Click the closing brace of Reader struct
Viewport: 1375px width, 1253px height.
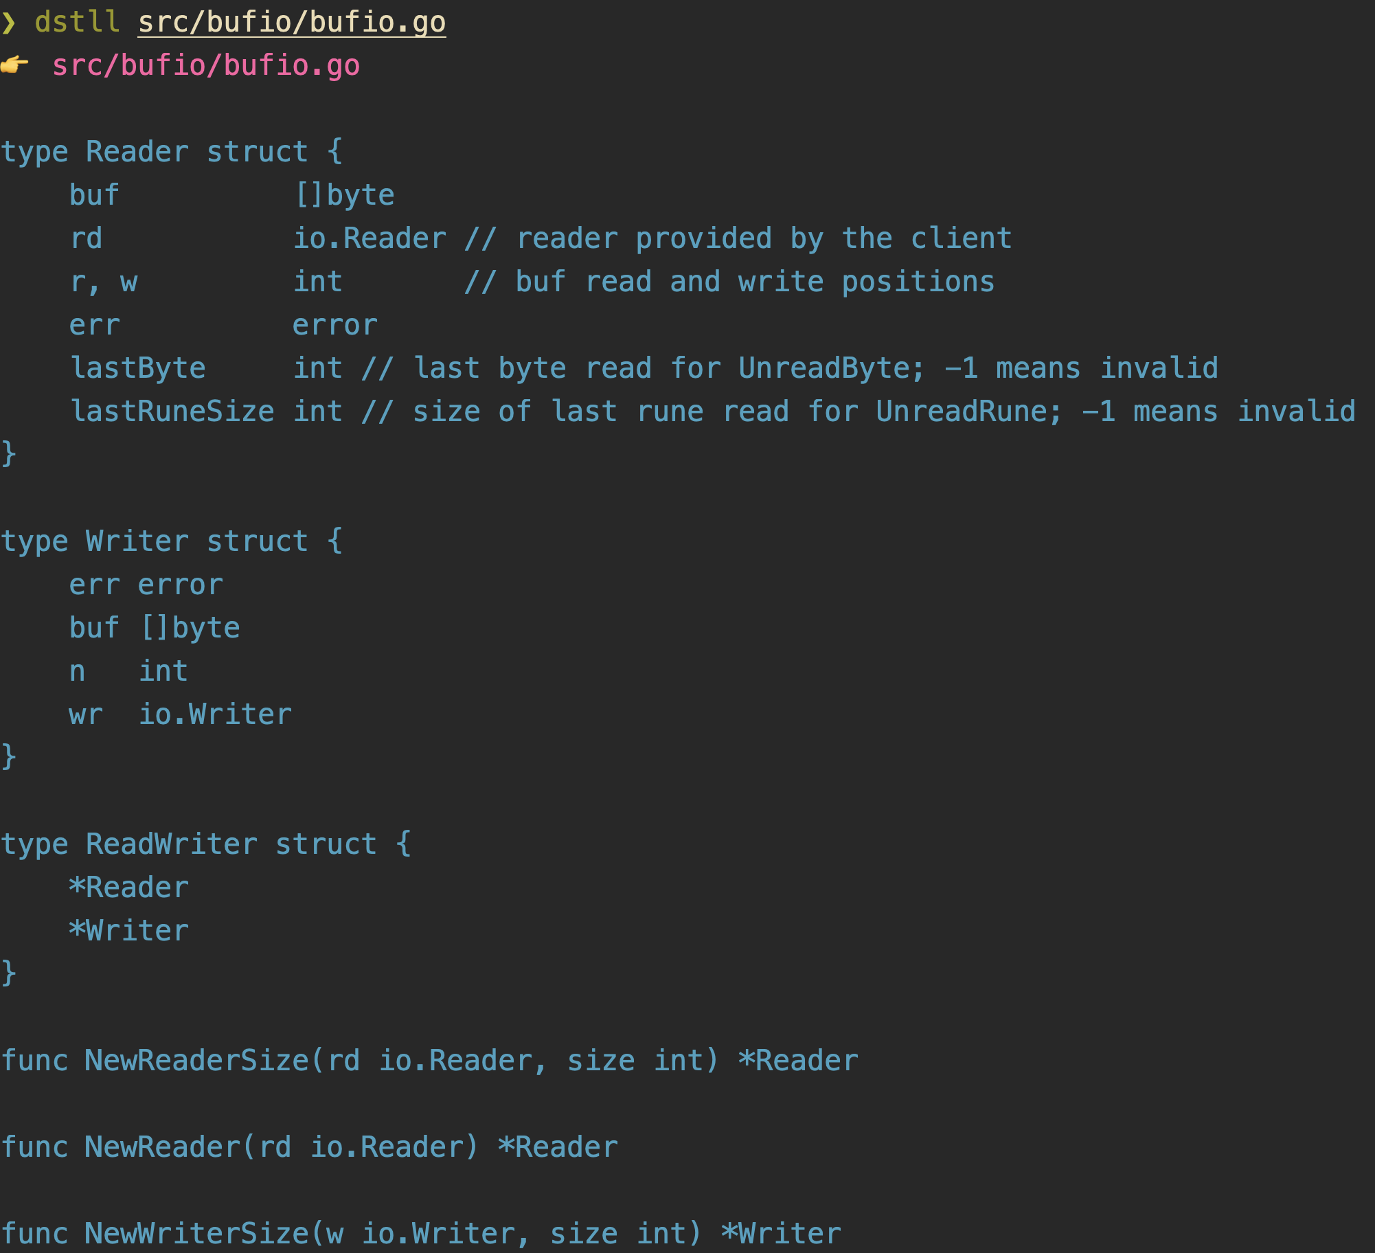coord(8,454)
